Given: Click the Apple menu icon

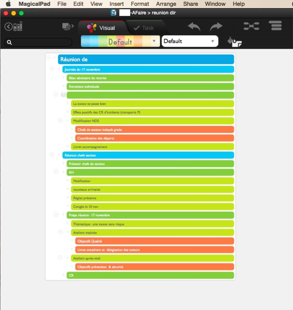Looking at the screenshot, I should [x=8, y=4].
